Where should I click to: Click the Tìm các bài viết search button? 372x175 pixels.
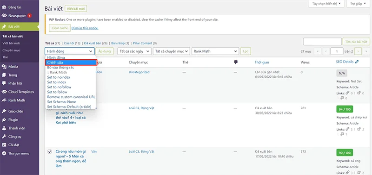(x=356, y=42)
